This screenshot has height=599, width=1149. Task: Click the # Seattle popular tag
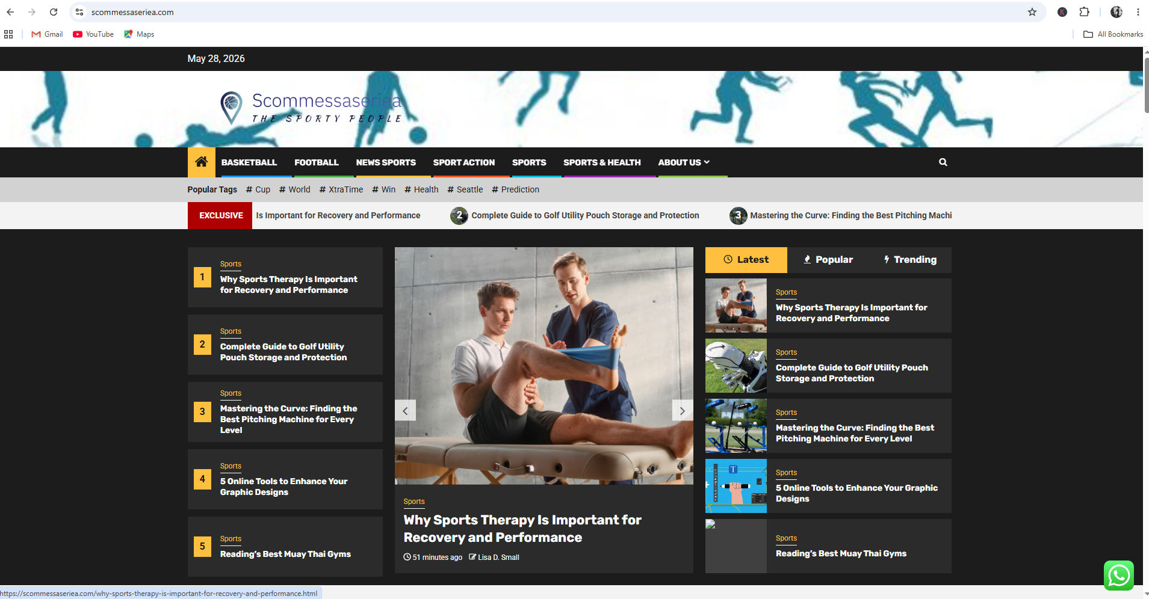coord(465,189)
